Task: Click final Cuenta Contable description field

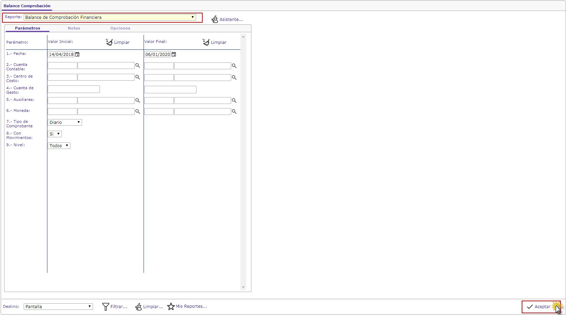Action: (203, 66)
